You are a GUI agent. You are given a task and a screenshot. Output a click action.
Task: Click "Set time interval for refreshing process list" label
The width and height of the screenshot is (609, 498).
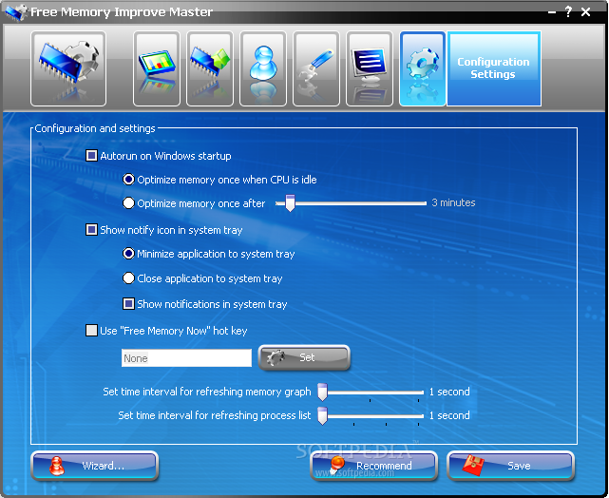(215, 415)
